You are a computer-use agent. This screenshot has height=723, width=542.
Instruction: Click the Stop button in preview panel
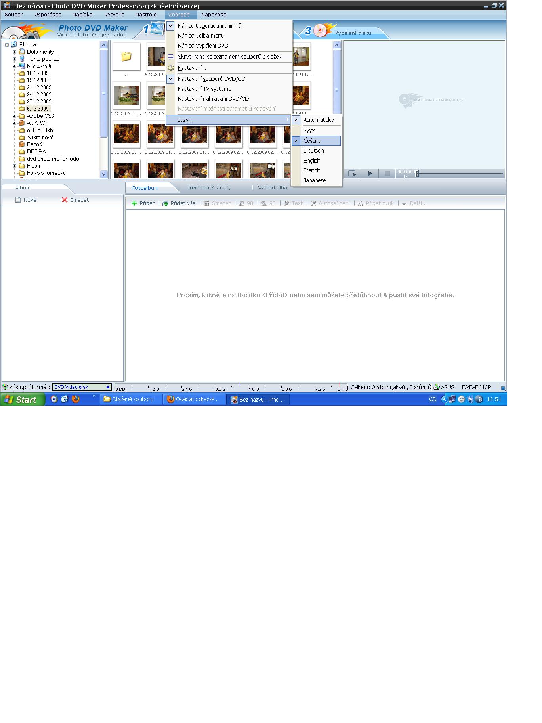point(387,174)
